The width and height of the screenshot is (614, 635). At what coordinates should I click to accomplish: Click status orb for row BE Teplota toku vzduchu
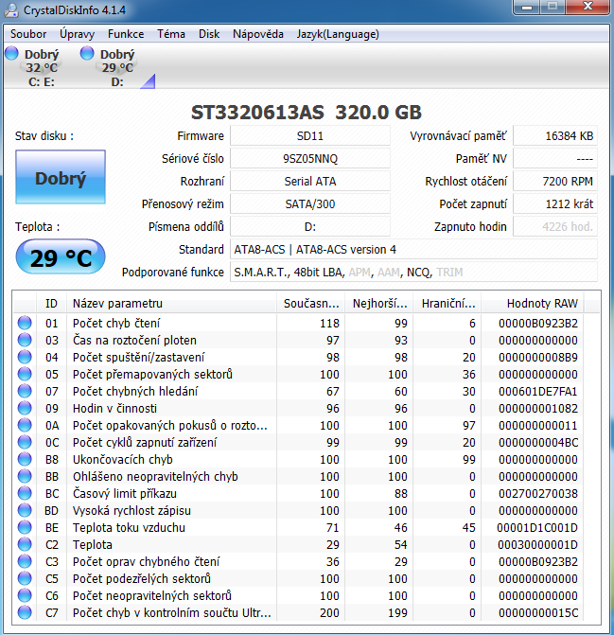[x=25, y=527]
